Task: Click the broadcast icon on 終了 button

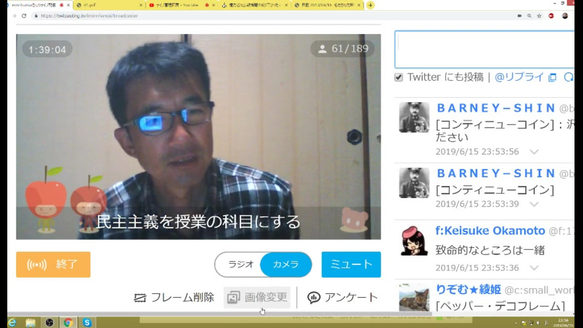Action: pyautogui.click(x=36, y=264)
